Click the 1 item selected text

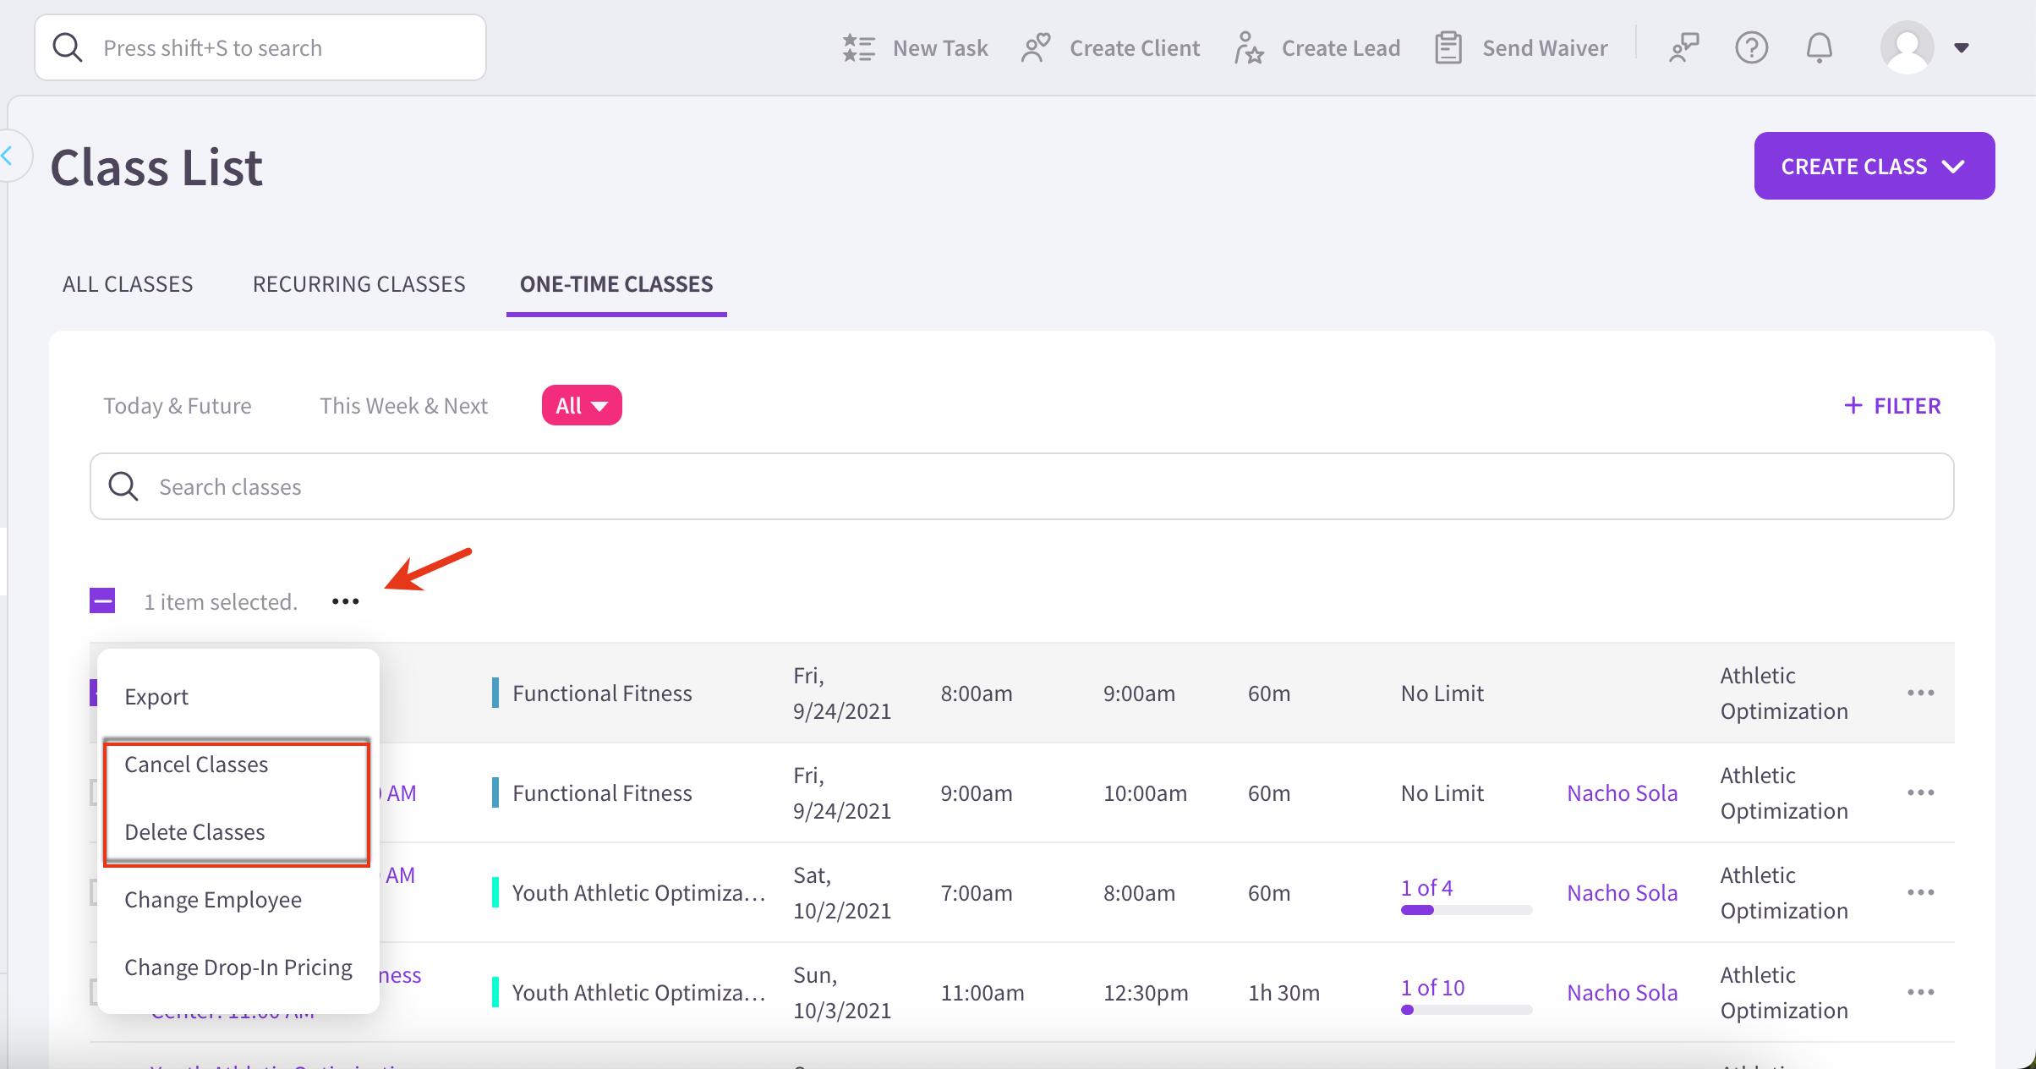tap(221, 601)
